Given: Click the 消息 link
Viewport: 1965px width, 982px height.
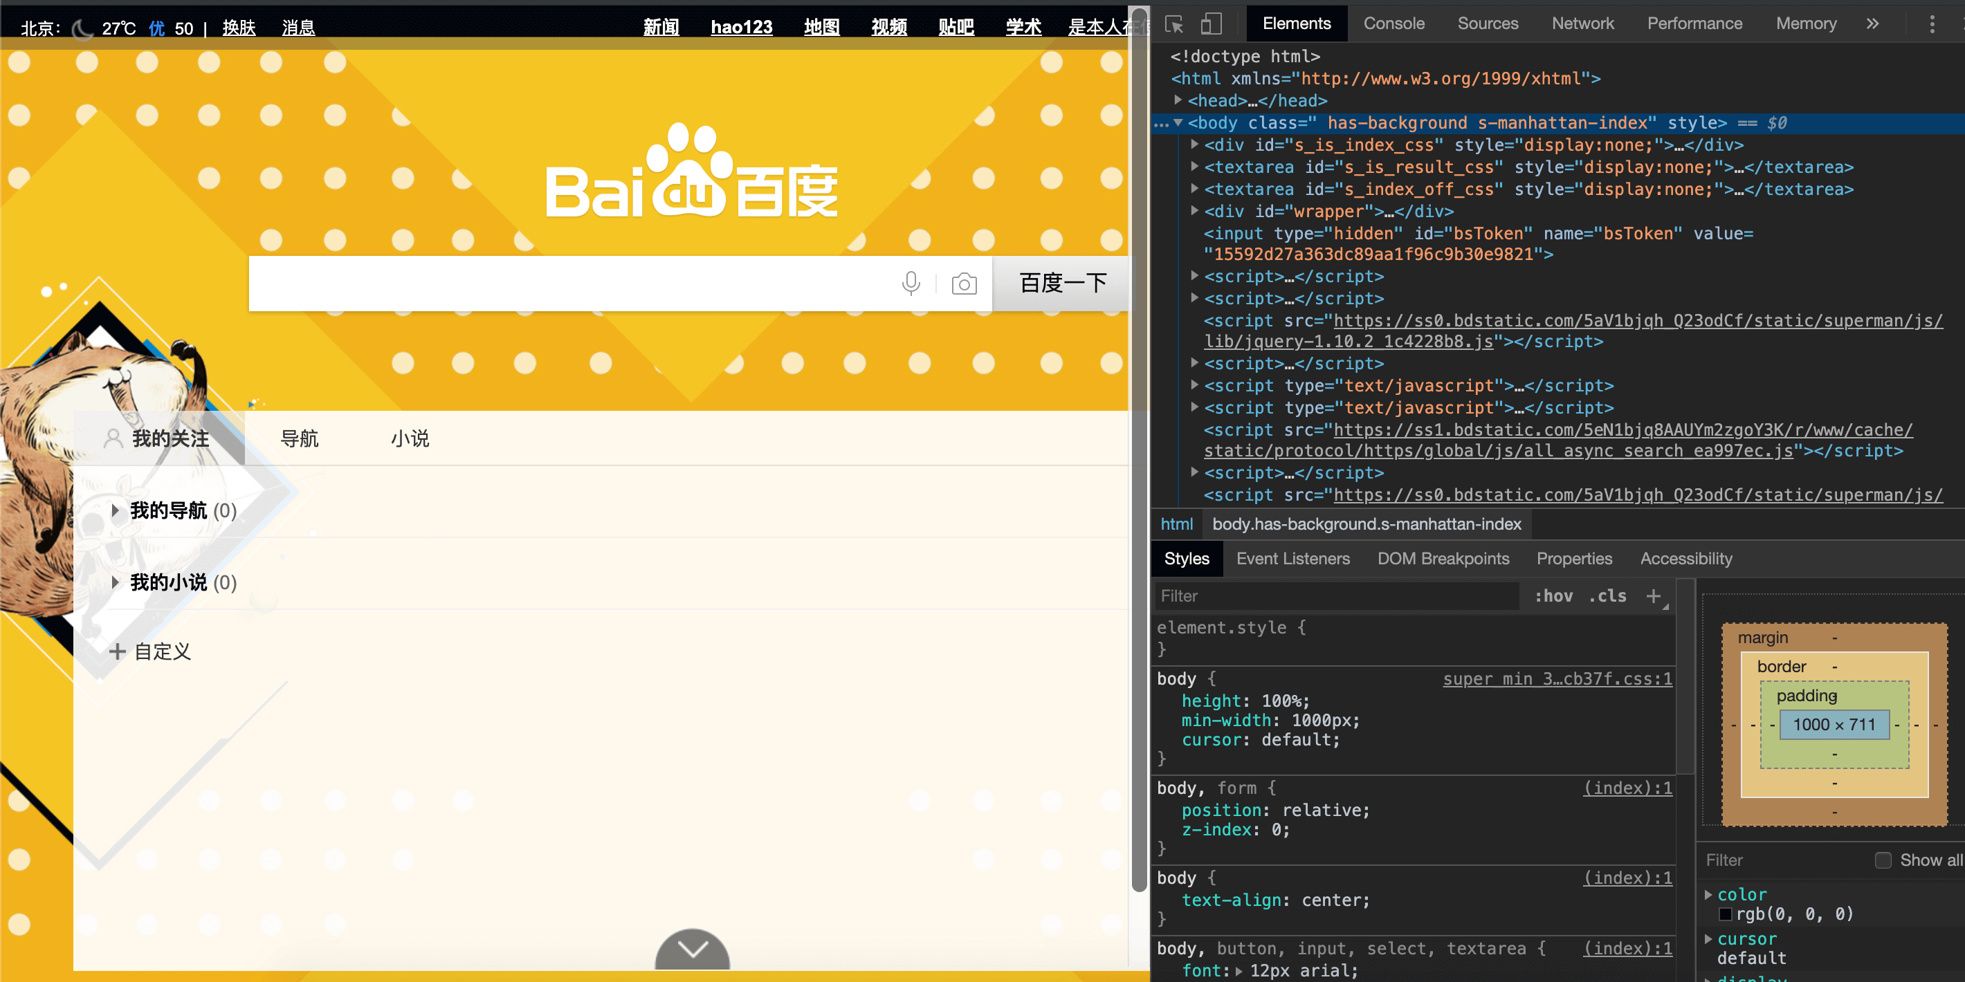Looking at the screenshot, I should click(298, 28).
